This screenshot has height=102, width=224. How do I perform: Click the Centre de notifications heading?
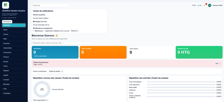point(43,11)
